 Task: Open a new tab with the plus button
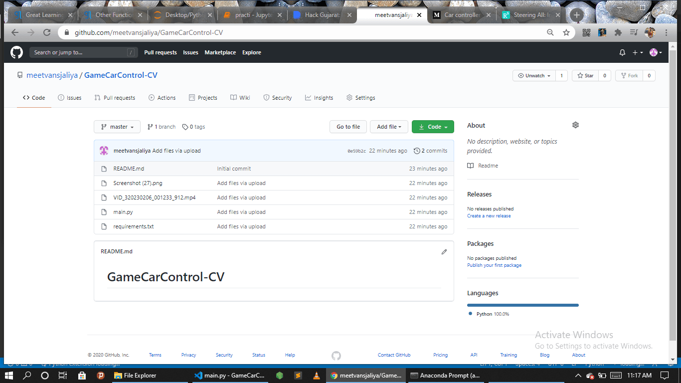coord(577,15)
